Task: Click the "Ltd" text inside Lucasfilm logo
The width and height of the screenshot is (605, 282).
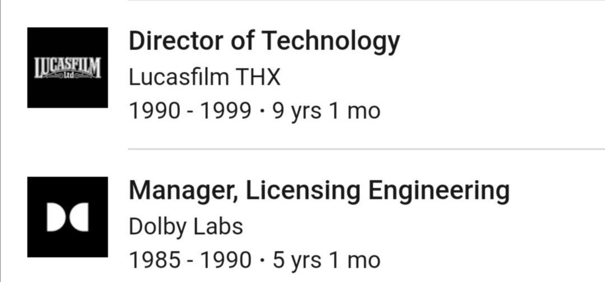Action: [68, 75]
